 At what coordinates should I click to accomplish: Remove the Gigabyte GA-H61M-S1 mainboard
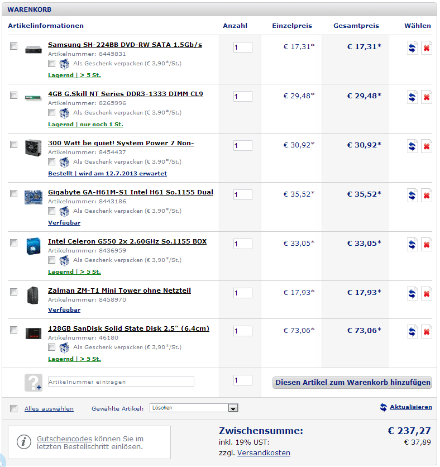point(427,196)
